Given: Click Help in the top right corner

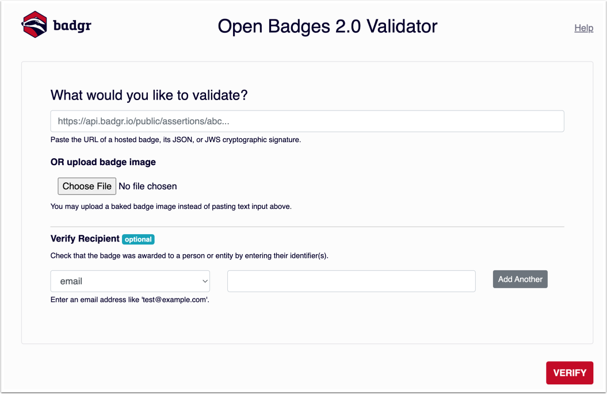Looking at the screenshot, I should point(583,28).
